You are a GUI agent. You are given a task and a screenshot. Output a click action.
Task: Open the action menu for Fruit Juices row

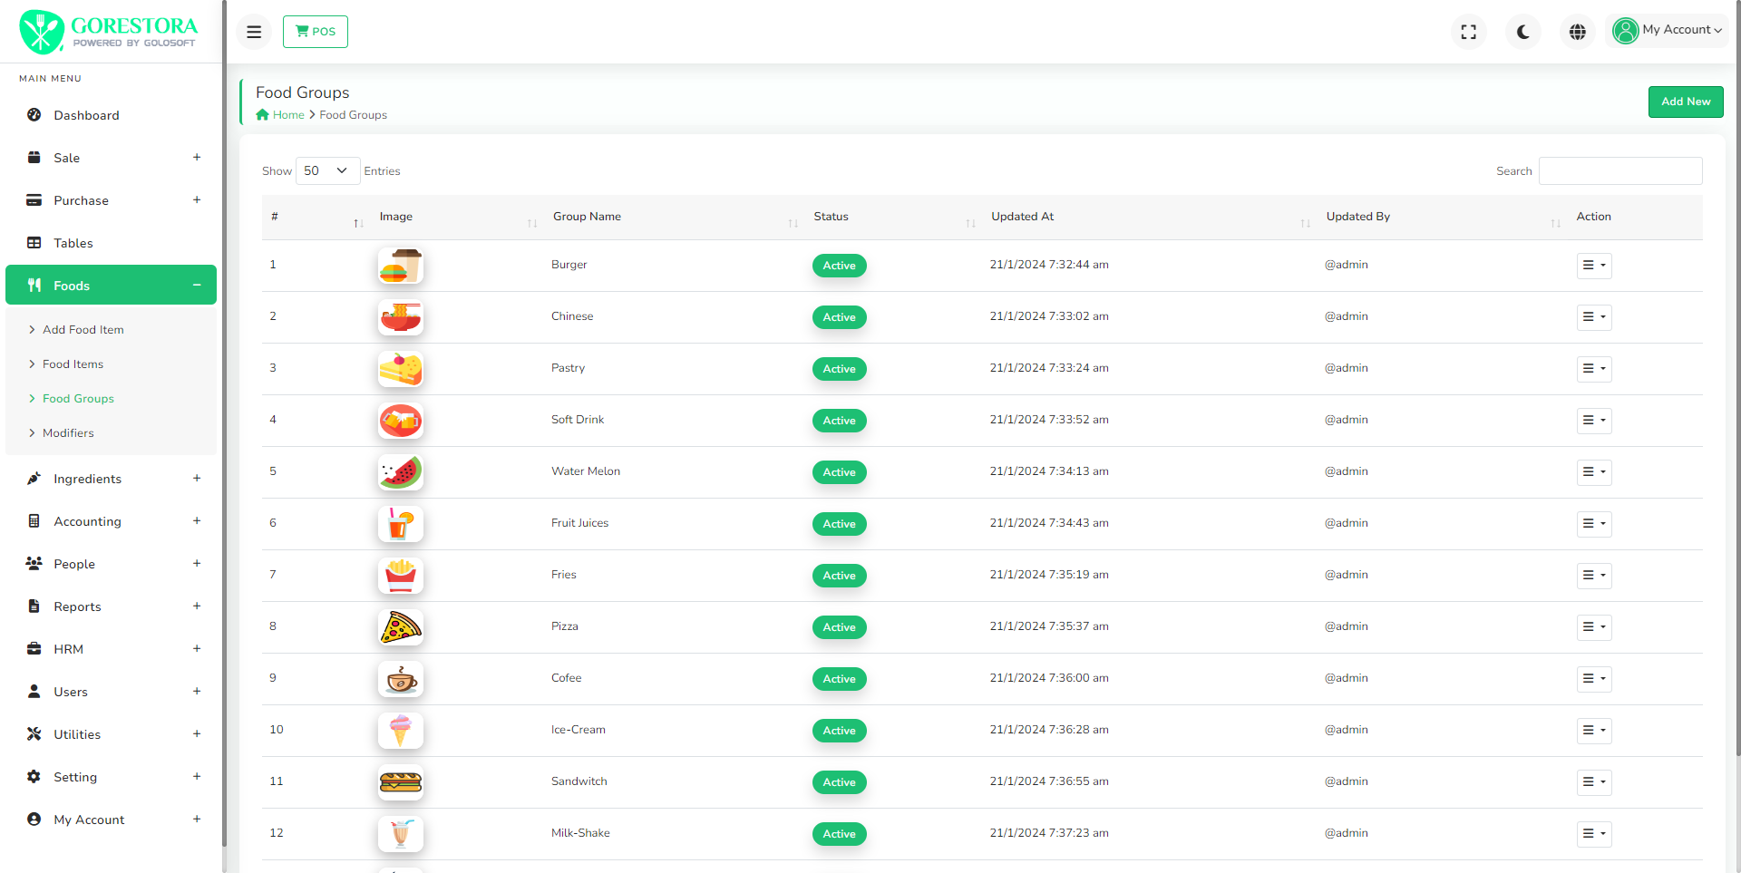click(x=1594, y=524)
